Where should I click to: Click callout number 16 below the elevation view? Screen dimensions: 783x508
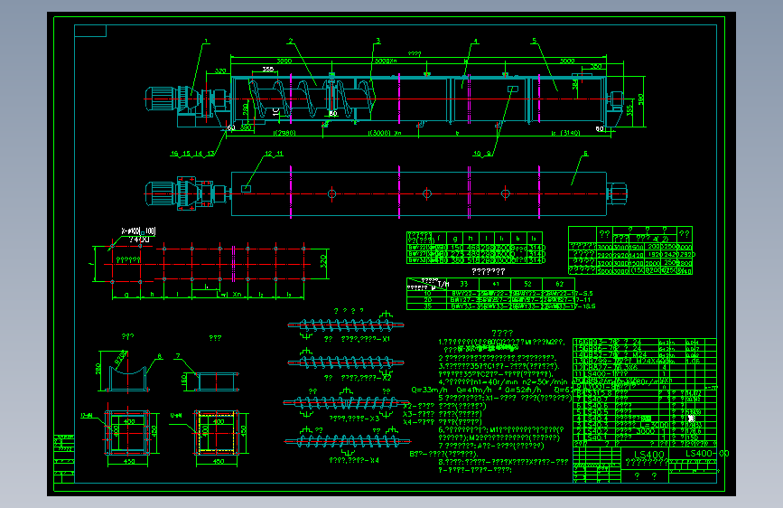[x=174, y=154]
